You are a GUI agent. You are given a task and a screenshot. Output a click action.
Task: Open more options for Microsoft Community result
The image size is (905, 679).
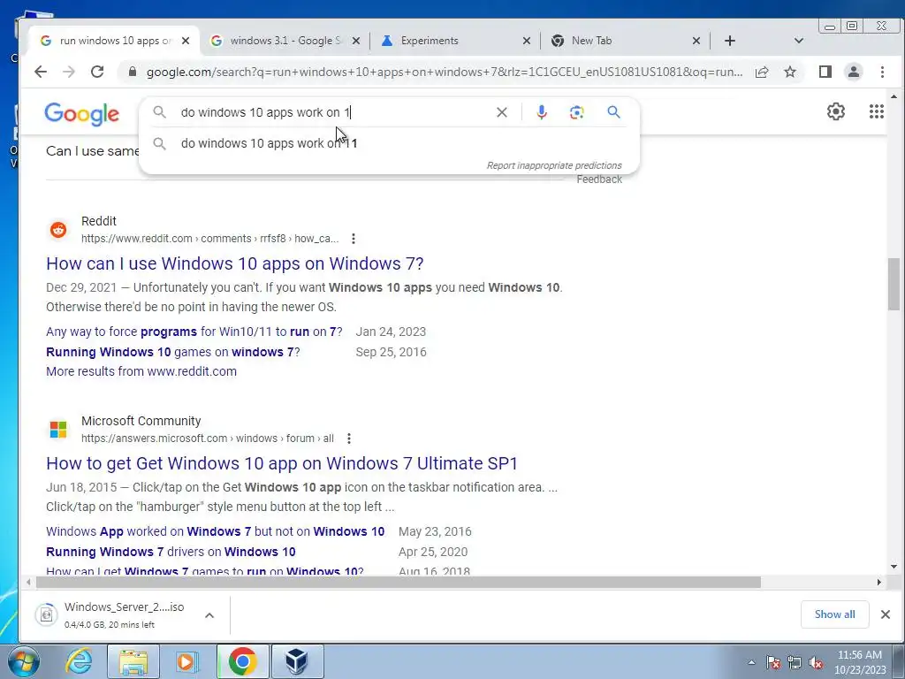348,439
